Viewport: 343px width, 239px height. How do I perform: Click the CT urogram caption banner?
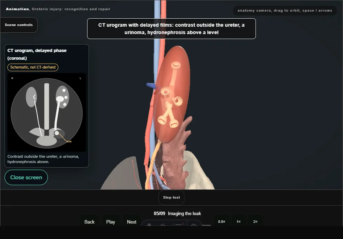[x=171, y=29]
